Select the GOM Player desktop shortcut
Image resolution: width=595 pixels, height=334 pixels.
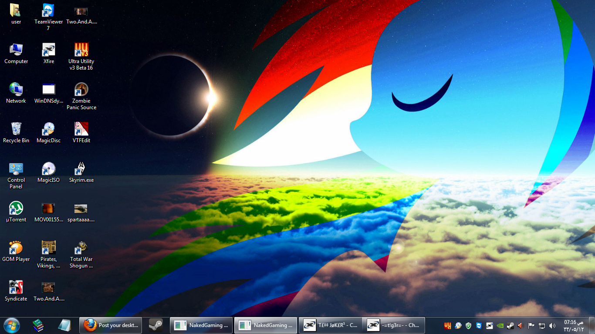[x=16, y=251]
